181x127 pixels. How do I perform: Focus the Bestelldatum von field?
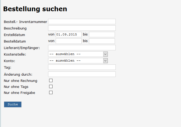click(68, 41)
